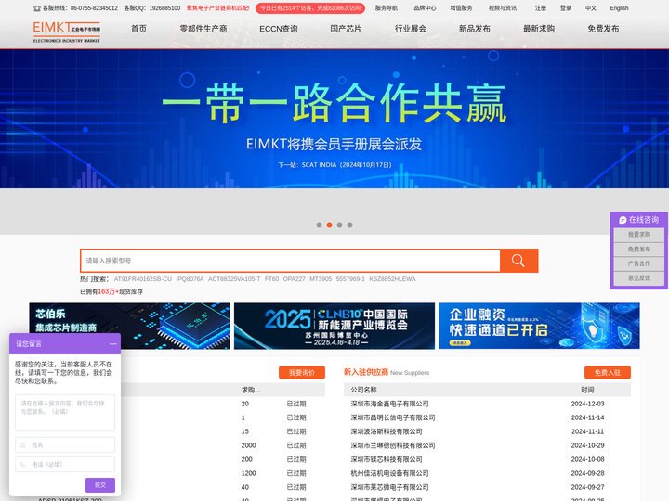Open the 2025 CLNB expo banner
This screenshot has width=669, height=501.
coord(334,326)
